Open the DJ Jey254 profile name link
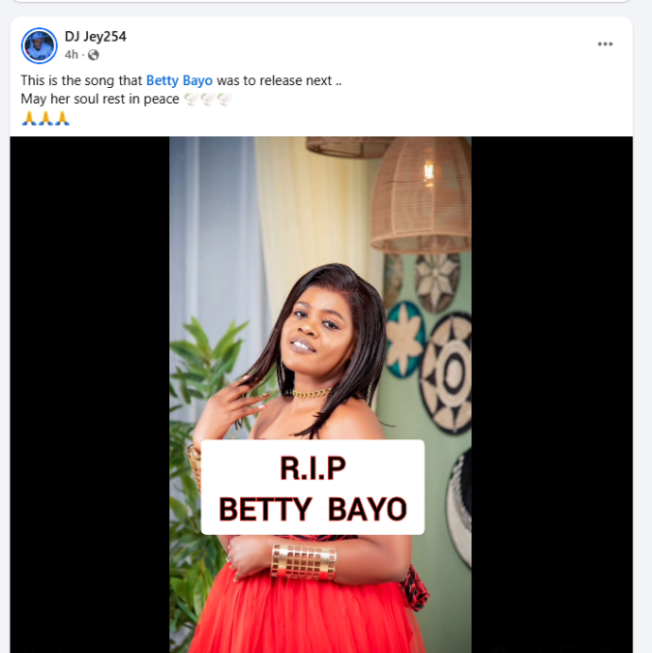Image resolution: width=652 pixels, height=653 pixels. pos(95,37)
